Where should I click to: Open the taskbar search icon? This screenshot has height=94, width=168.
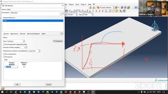coord(7,92)
